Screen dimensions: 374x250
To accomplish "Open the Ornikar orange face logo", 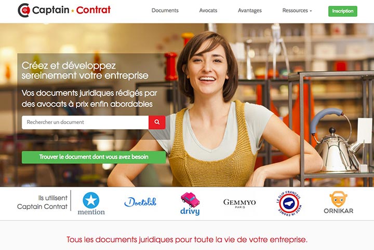I will tap(339, 202).
